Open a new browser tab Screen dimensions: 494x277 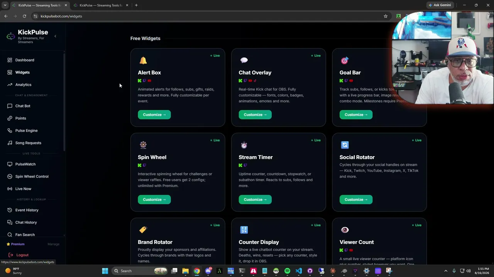(x=136, y=5)
